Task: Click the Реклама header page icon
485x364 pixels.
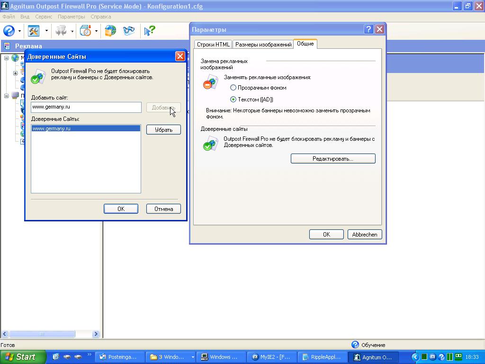Action: [x=7, y=46]
